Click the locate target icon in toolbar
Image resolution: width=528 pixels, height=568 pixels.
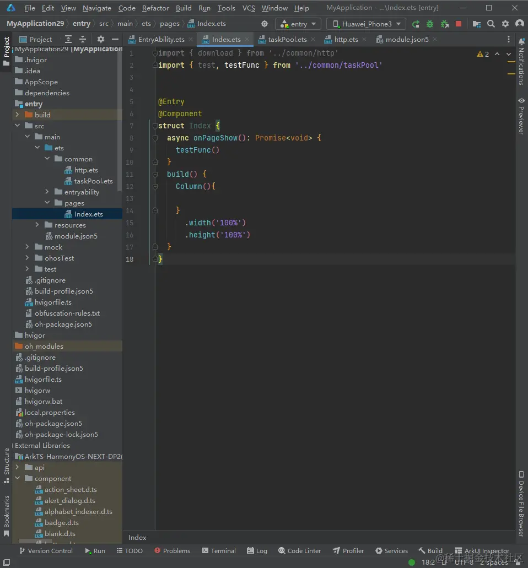click(265, 24)
